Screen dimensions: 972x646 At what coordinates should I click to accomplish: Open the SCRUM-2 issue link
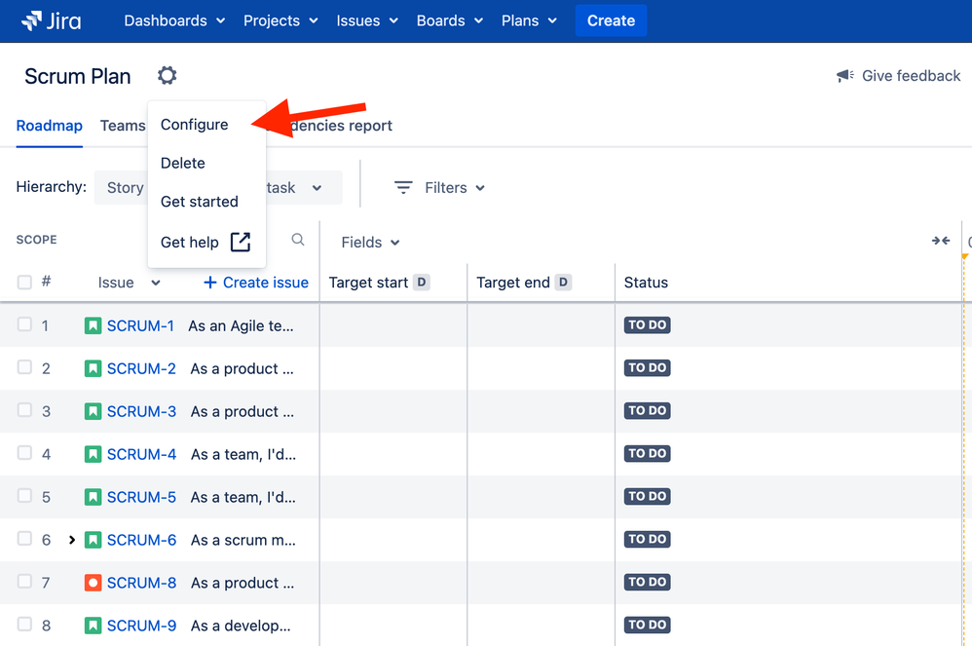click(141, 369)
